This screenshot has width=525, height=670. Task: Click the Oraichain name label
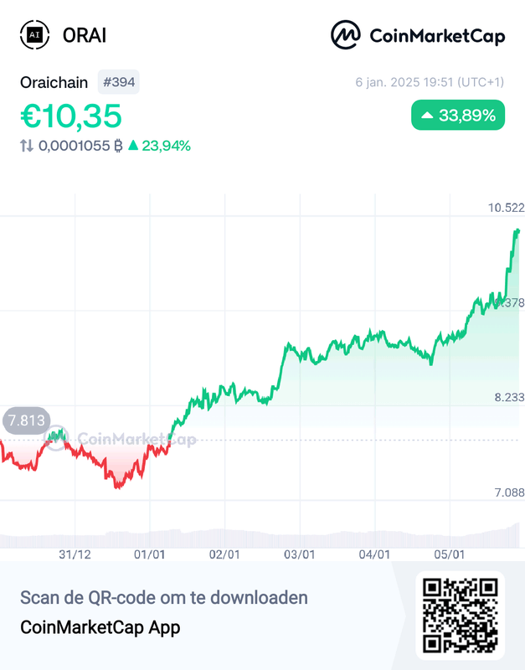(x=55, y=82)
